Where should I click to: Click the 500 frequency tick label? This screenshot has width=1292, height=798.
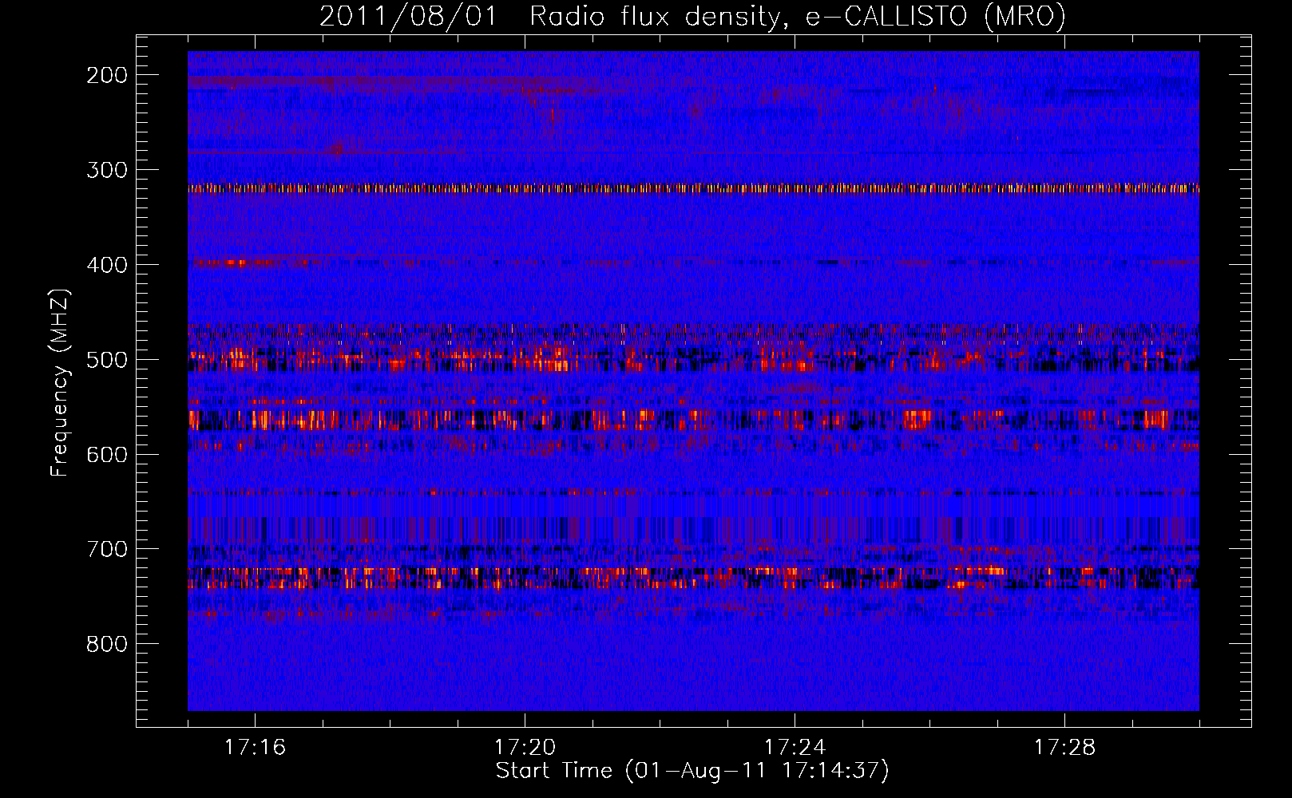coord(106,360)
